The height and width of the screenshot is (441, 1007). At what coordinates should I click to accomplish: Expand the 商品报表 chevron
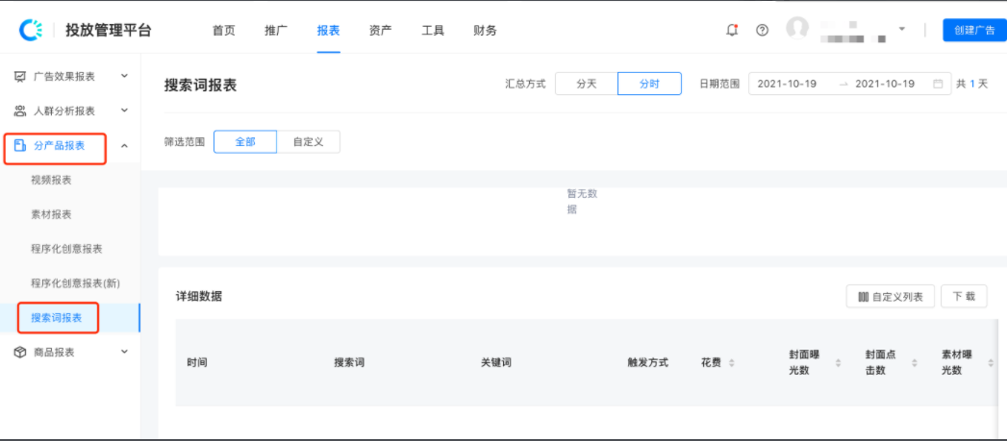(125, 352)
